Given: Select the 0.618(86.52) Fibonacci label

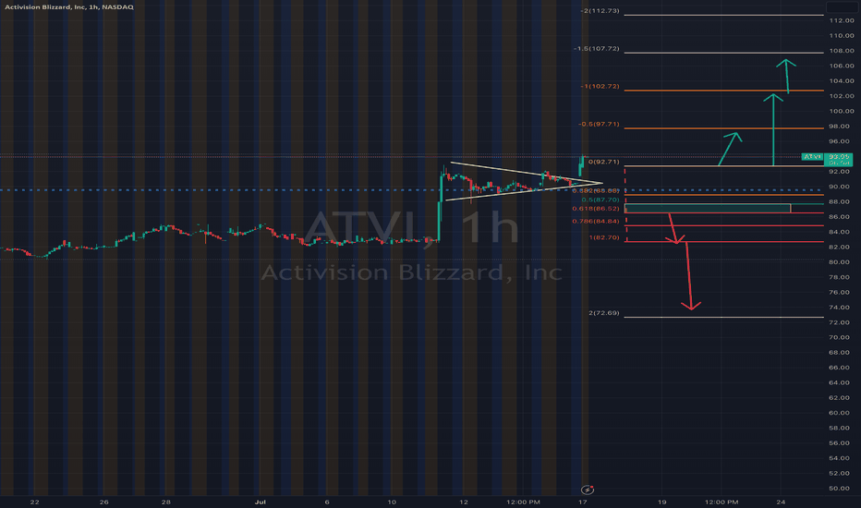Looking at the screenshot, I should point(596,209).
